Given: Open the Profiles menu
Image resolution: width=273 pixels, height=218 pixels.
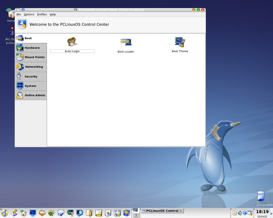Looking at the screenshot, I should 42,14.
